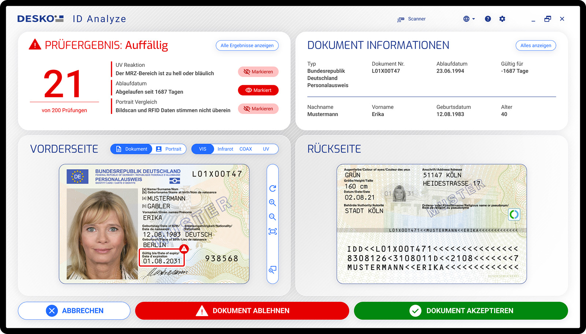Click the red warning triangle next to Prüfergebnis

tap(35, 44)
